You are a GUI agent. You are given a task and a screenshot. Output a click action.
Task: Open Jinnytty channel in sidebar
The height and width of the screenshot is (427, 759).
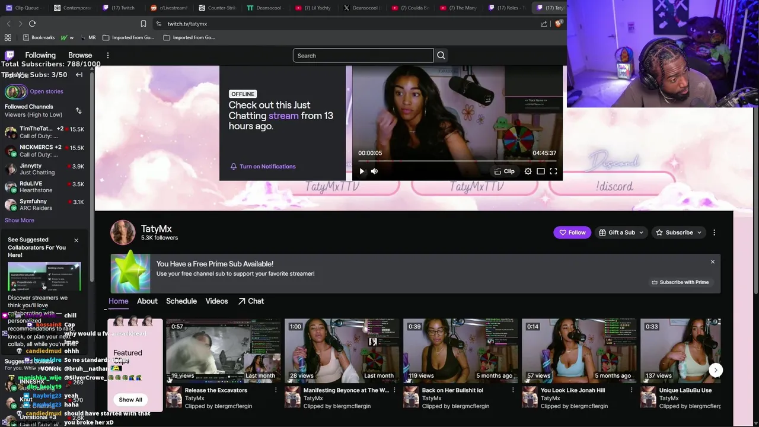(44, 169)
